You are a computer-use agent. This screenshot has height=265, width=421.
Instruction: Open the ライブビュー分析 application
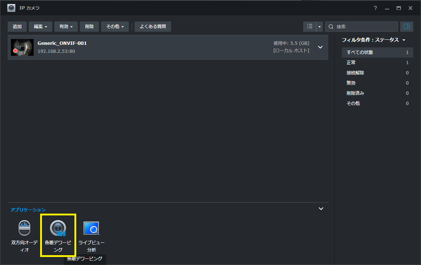tap(91, 229)
